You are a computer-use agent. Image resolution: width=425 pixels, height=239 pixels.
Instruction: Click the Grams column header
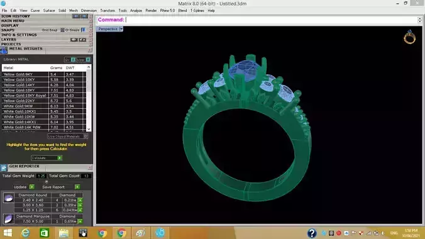[x=56, y=68]
